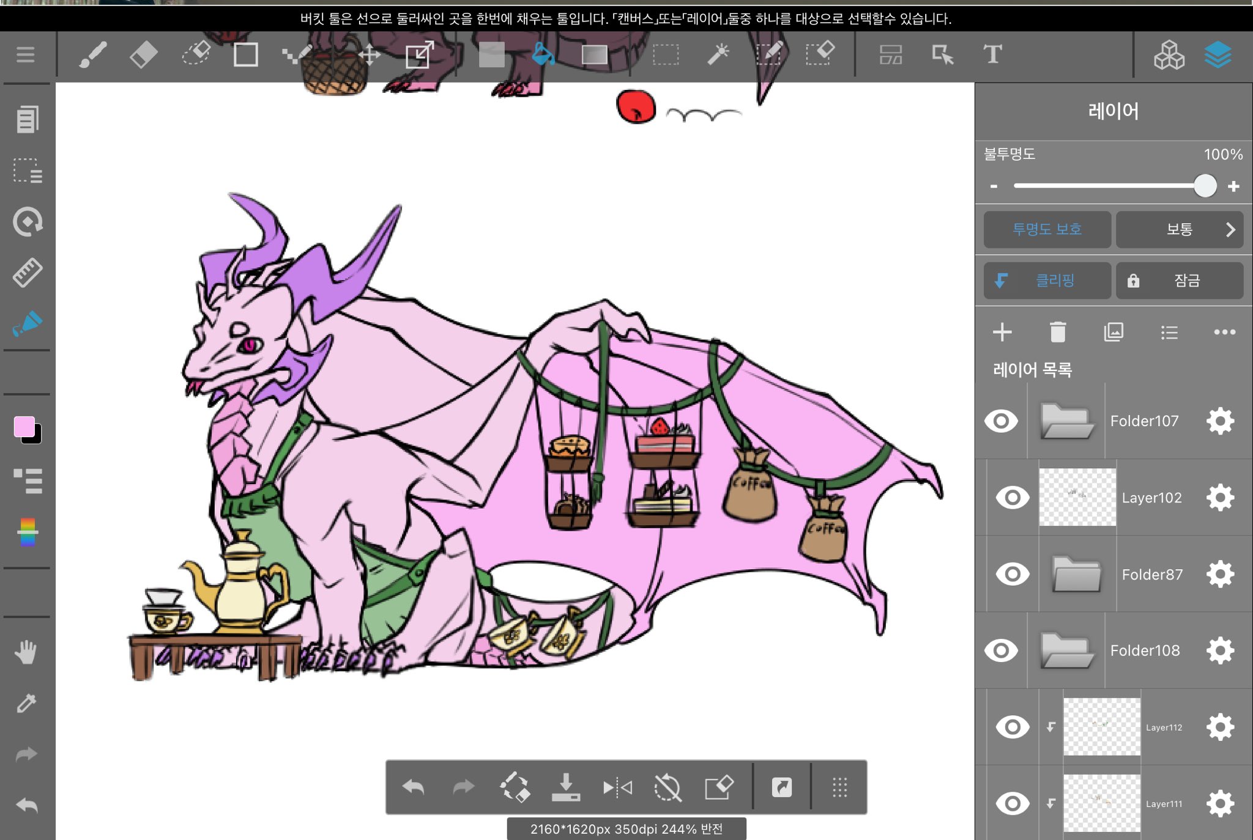Screen dimensions: 1253x840
Task: Click the opacity slider handle
Action: tap(1205, 186)
